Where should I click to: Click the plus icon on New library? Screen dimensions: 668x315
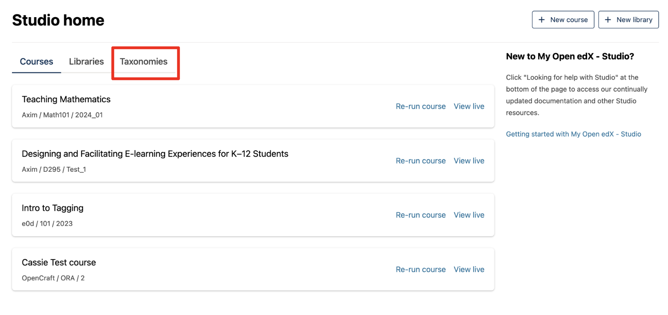point(608,20)
